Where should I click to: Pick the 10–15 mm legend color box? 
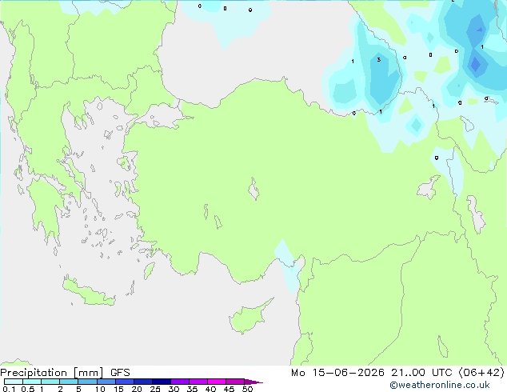click(106, 382)
